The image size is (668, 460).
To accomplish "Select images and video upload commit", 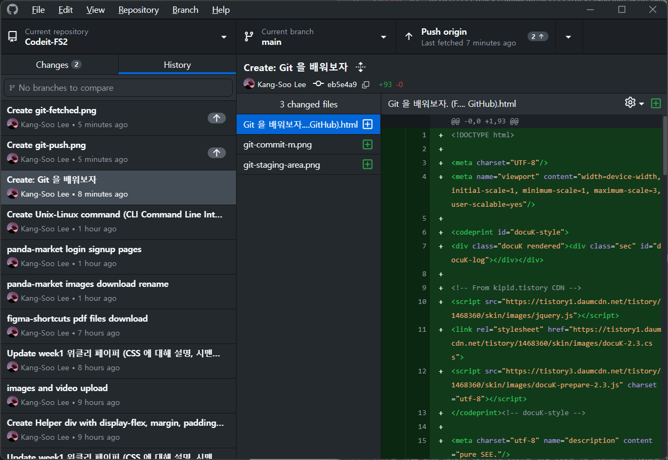I will click(119, 395).
